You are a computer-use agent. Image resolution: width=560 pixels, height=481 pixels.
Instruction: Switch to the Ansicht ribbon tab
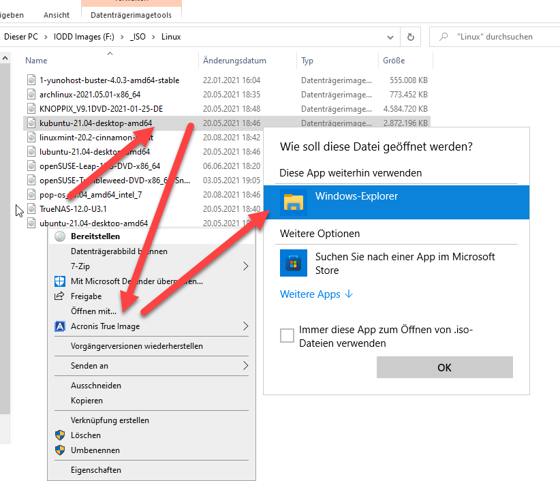coord(57,15)
